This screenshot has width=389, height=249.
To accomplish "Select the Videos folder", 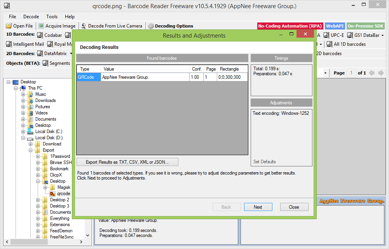I will pyautogui.click(x=41, y=113).
